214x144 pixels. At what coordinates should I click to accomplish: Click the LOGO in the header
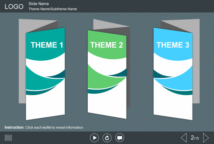pos(14,6)
